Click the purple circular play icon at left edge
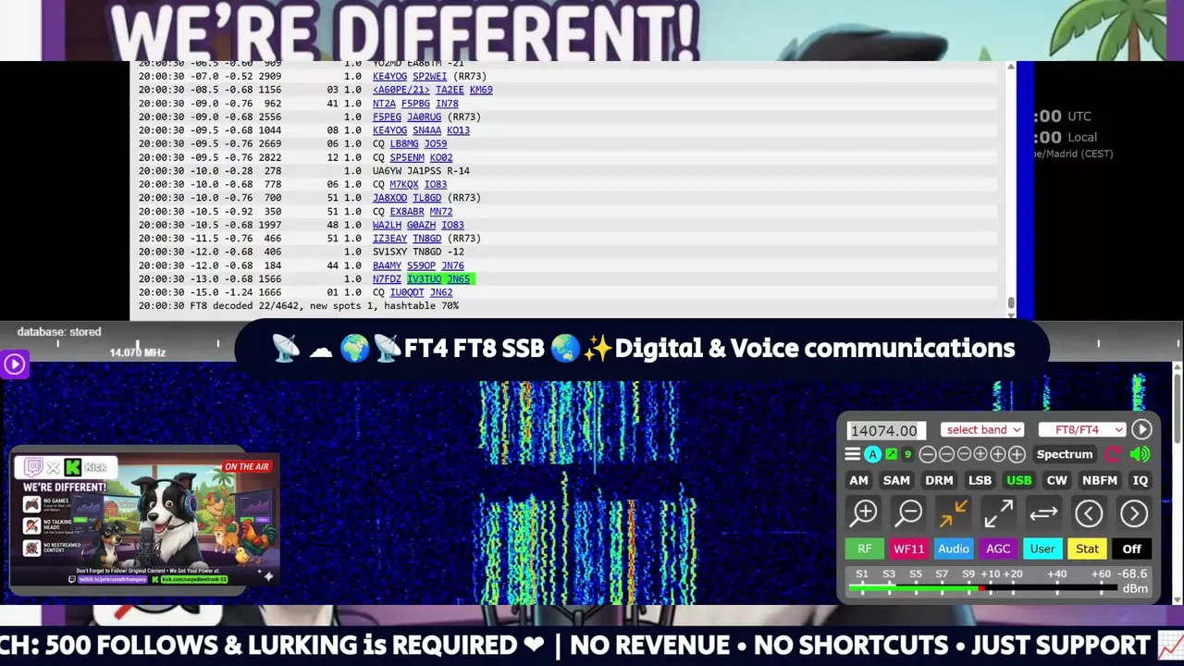This screenshot has height=666, width=1184. (x=14, y=364)
